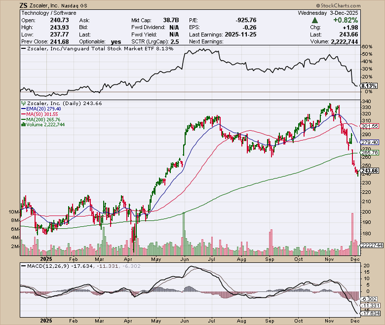The image size is (385, 325).
Task: Click the Prev Close value 241.68
Action: click(59, 41)
